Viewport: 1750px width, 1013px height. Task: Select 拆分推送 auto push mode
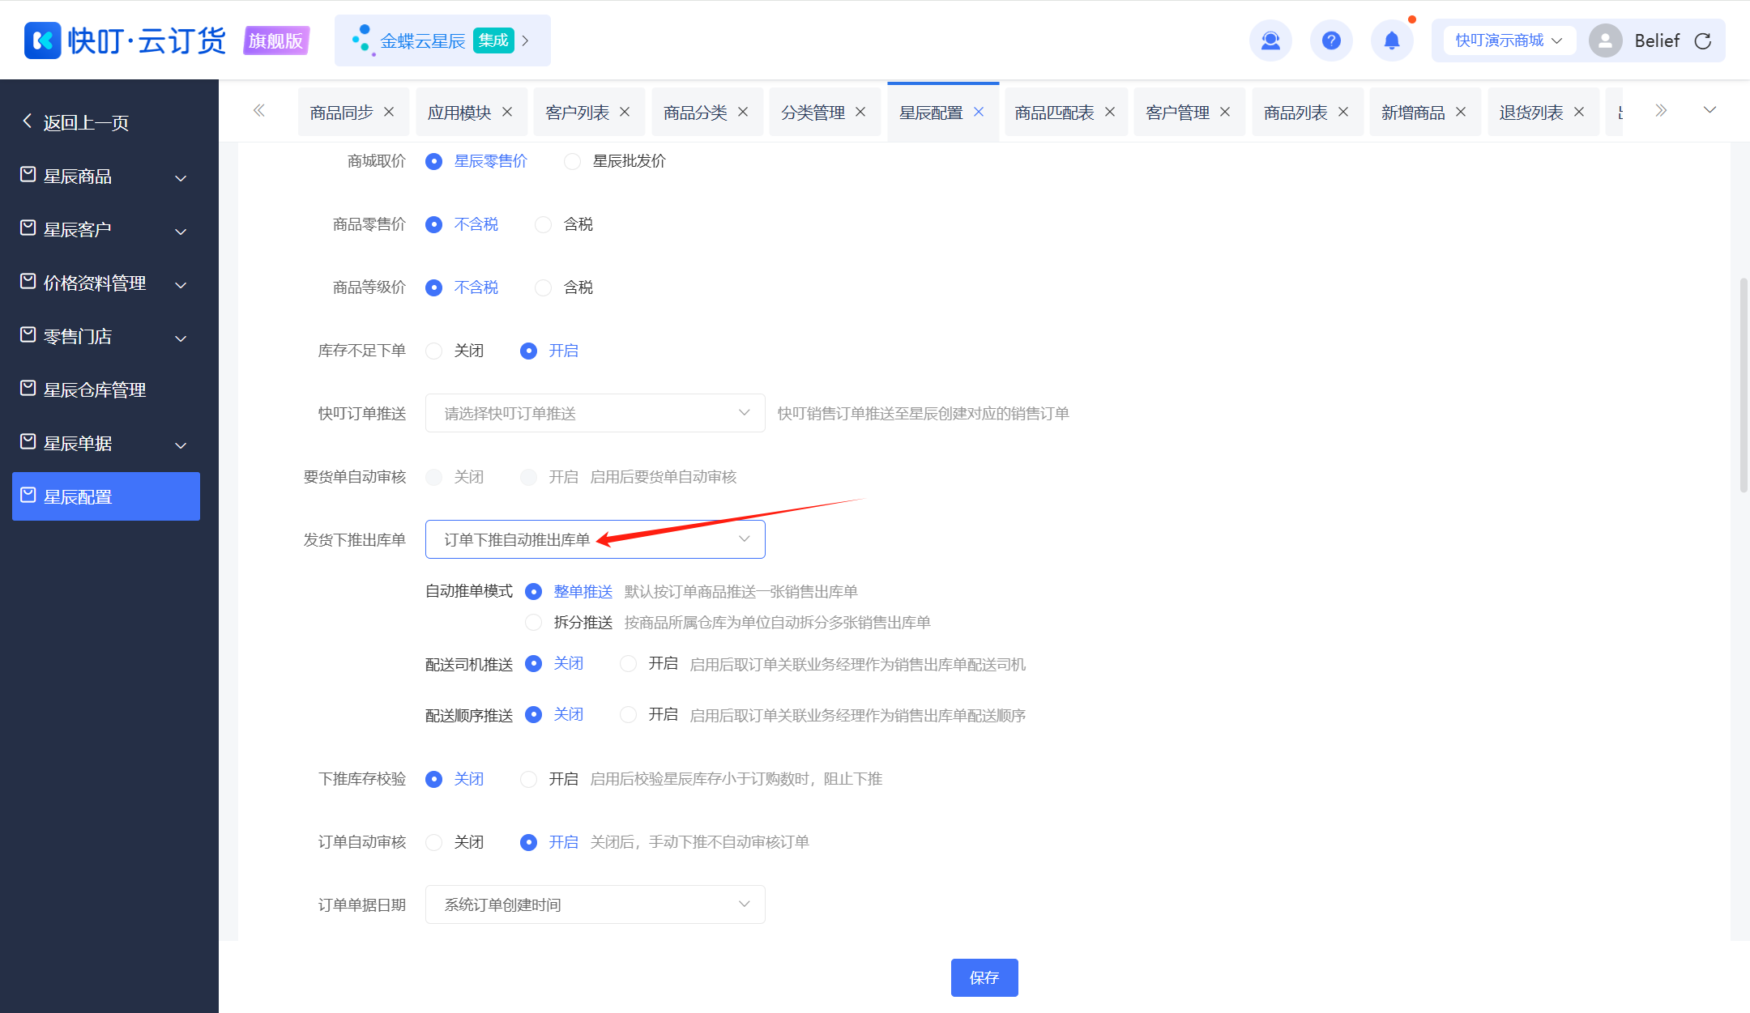tap(533, 622)
